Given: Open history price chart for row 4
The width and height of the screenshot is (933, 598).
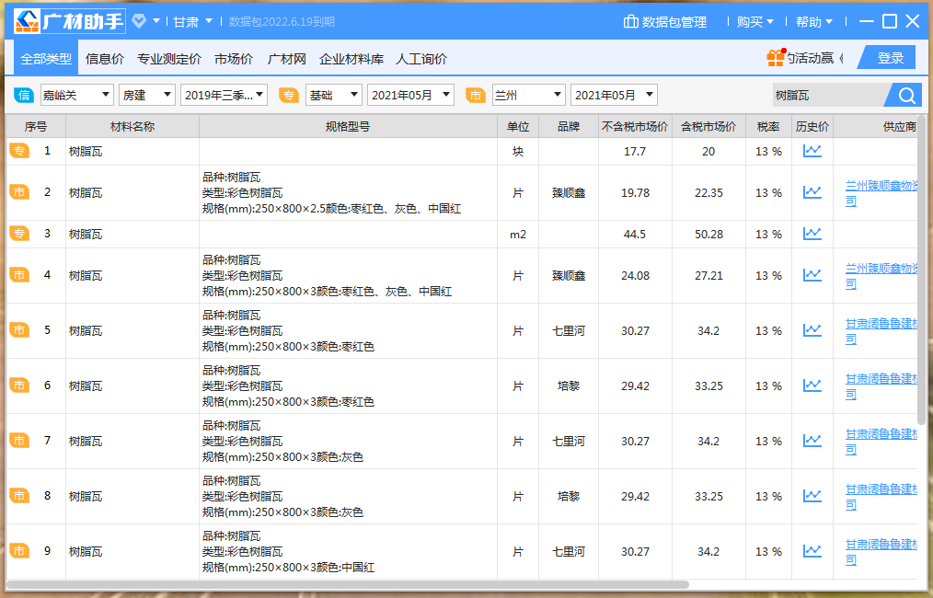Looking at the screenshot, I should 812,275.
